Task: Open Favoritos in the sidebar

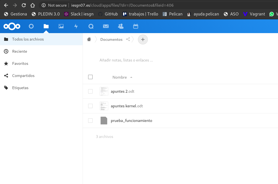Action: [20, 63]
